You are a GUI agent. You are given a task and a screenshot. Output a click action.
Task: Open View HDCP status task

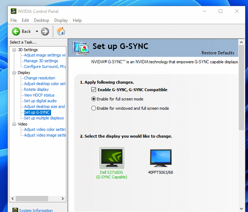(39, 95)
